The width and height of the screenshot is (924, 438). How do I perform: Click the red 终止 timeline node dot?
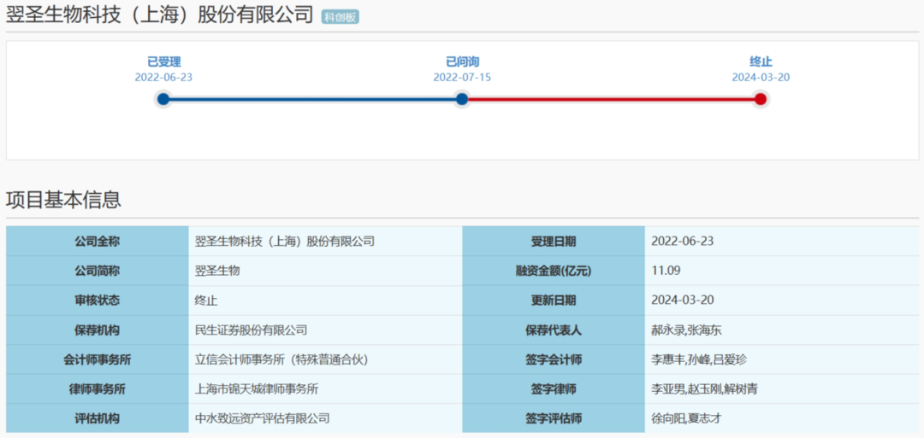click(x=761, y=99)
